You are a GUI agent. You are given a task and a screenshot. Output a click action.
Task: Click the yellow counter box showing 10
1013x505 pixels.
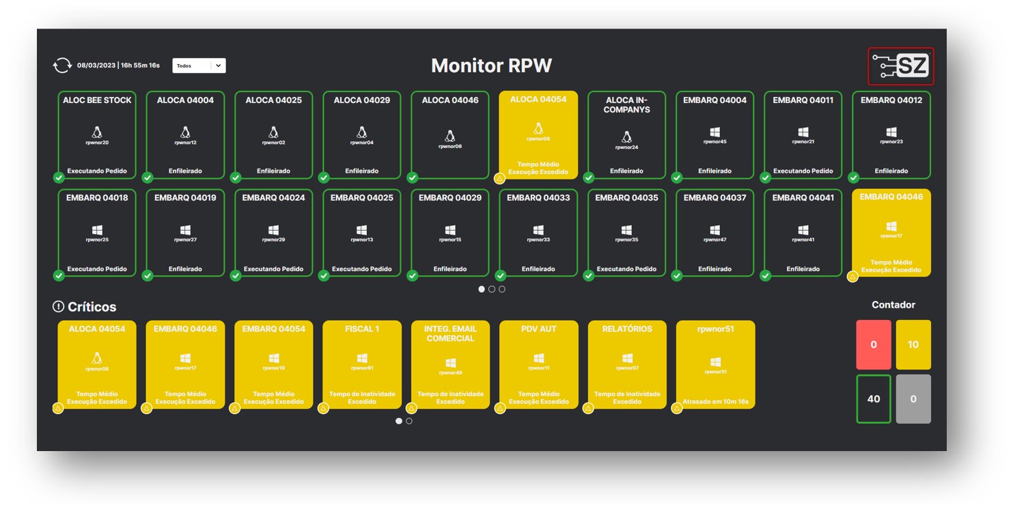pos(913,345)
